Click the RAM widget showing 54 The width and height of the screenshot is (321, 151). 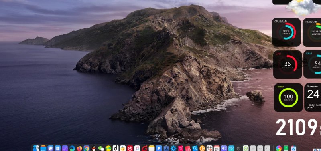(312, 64)
